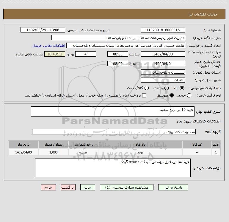Click the خروج exit button
Viewport: 229px width, 222px height.
[x=48, y=187]
